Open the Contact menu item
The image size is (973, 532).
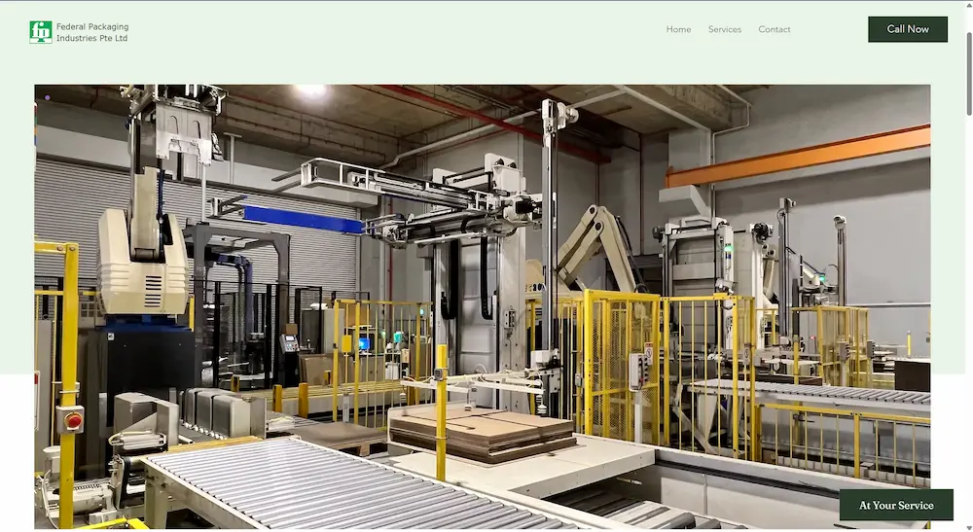tap(774, 29)
